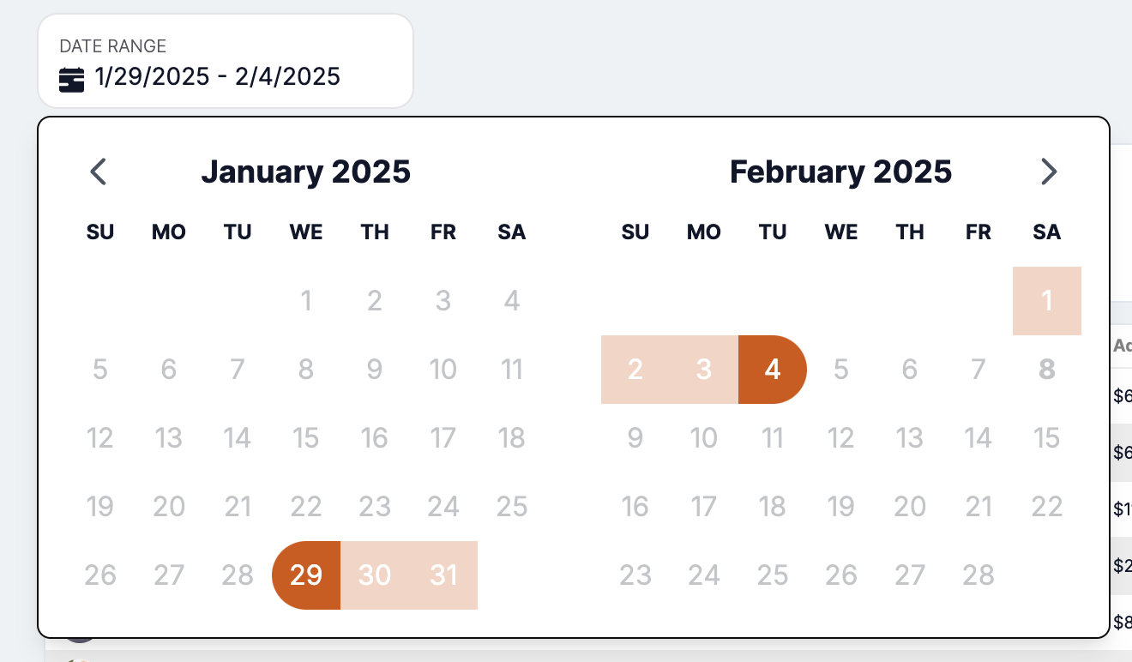Click the February 2025 month heading
The image size is (1132, 662).
click(x=840, y=172)
